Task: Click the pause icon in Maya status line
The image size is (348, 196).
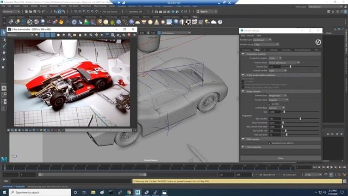Action: click(x=185, y=11)
